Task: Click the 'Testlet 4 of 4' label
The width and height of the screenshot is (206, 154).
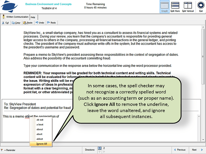Action: click(x=49, y=8)
